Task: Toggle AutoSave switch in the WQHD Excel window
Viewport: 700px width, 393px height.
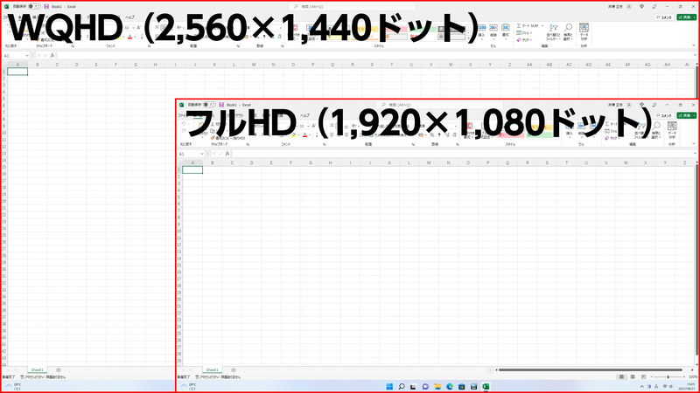Action: (34, 7)
